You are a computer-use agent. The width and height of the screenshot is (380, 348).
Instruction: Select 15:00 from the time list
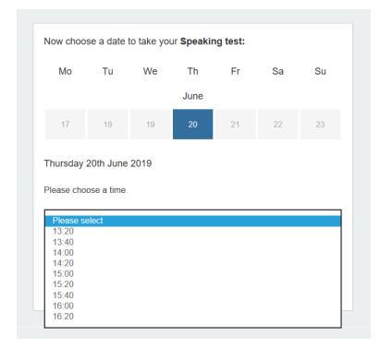(193, 273)
